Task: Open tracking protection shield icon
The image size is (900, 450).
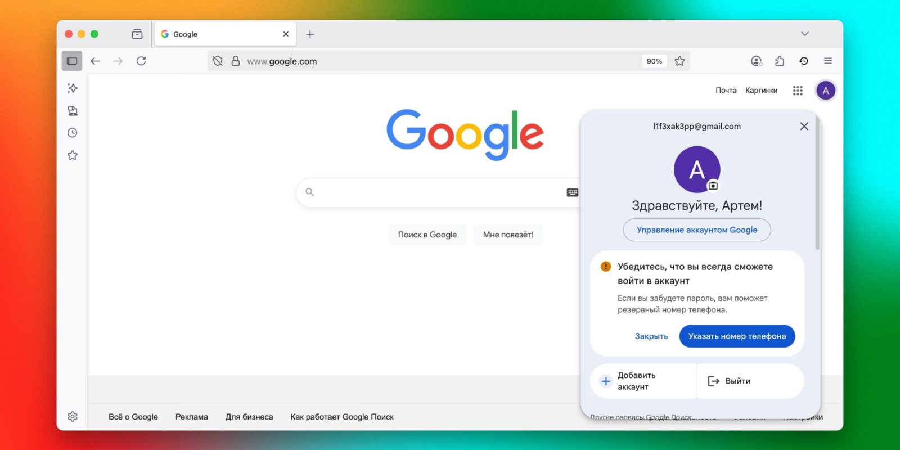Action: pyautogui.click(x=218, y=61)
